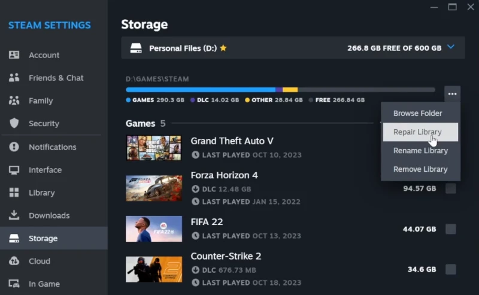This screenshot has width=479, height=295.
Task: Open Library settings section
Action: click(54, 193)
